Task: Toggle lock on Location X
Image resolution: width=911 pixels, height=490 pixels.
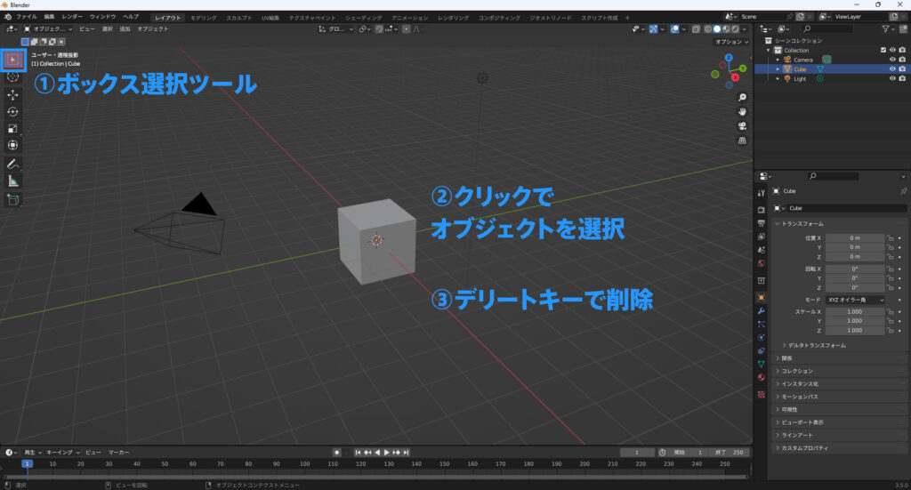Action: (890, 238)
